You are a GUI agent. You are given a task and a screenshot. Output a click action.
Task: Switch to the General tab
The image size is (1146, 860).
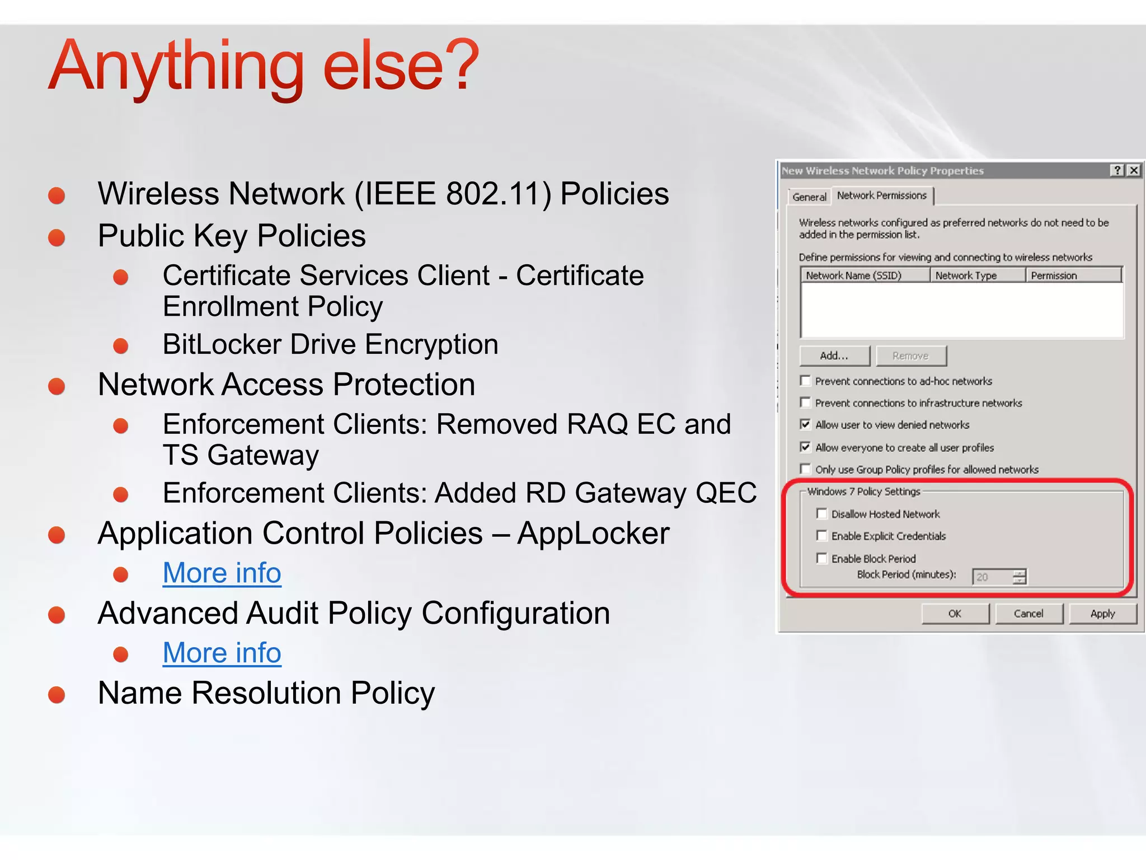tap(809, 197)
